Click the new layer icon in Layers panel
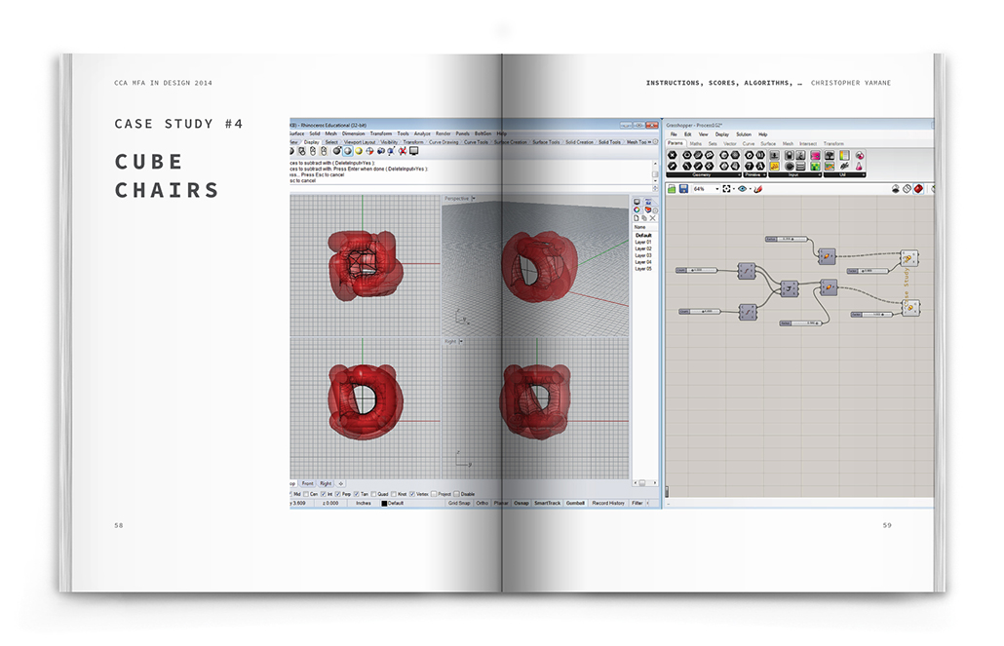 point(637,218)
